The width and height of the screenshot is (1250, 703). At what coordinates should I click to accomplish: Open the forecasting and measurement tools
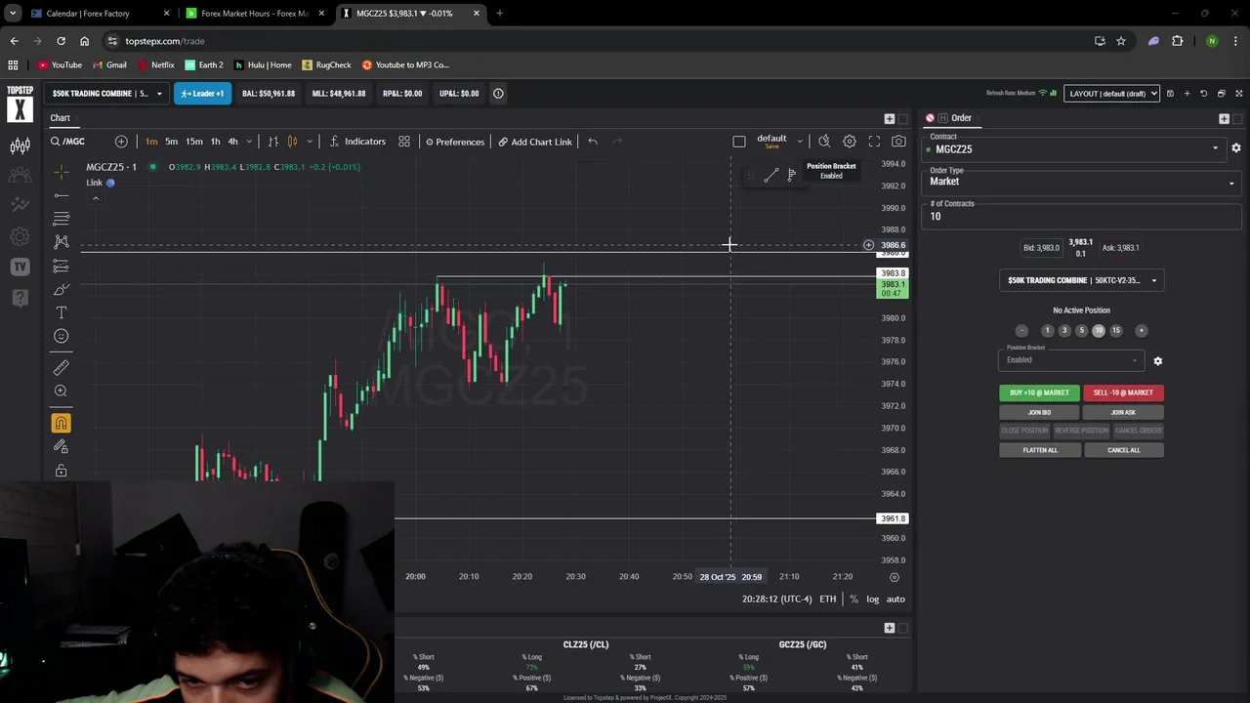(62, 266)
